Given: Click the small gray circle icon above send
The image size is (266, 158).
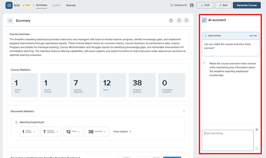Looking at the screenshot, I should pos(257,129).
